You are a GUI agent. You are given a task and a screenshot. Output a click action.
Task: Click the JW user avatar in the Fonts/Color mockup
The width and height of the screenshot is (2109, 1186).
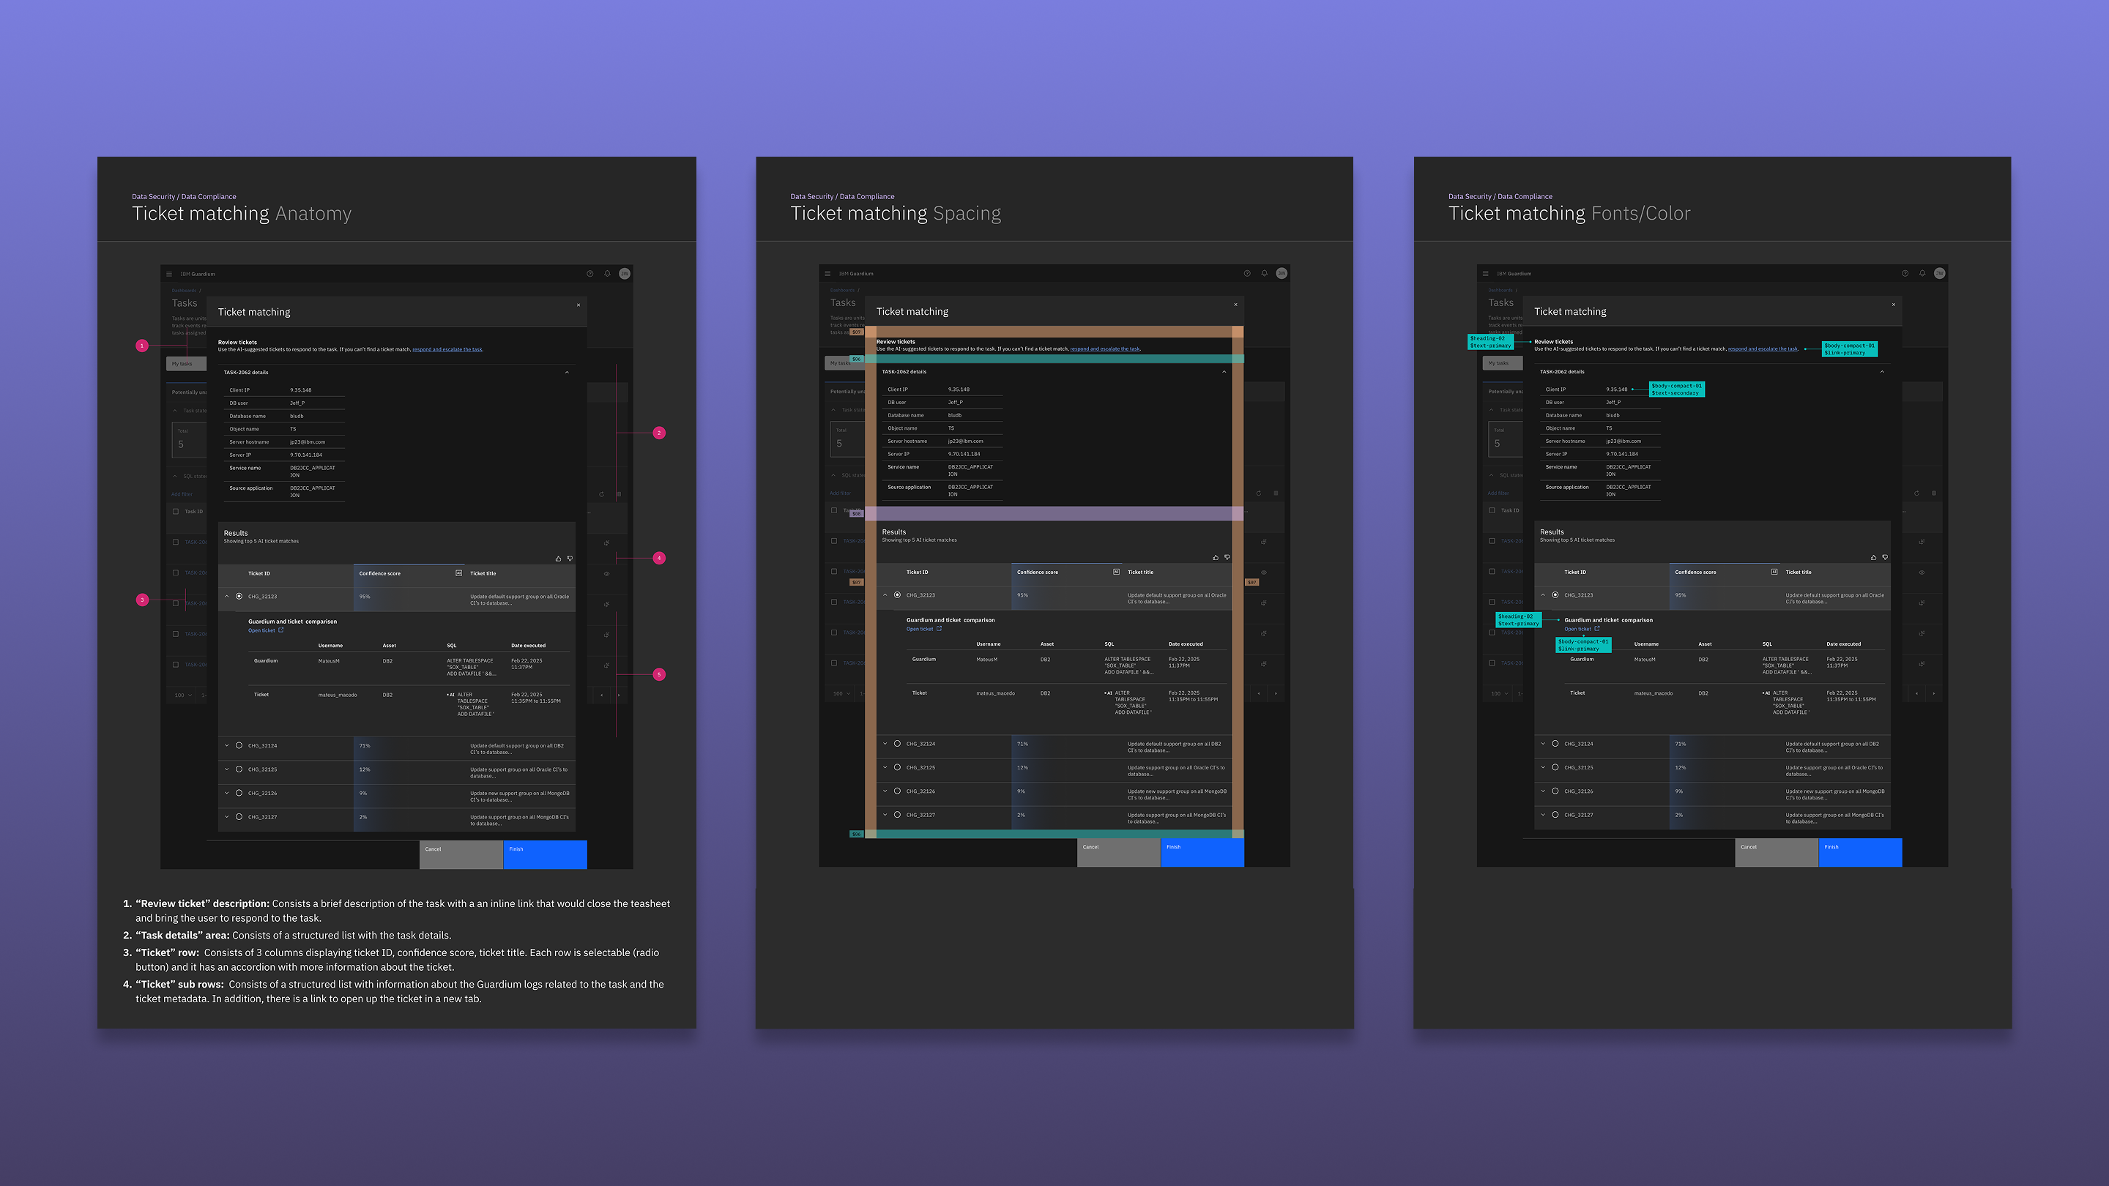[x=1940, y=273]
